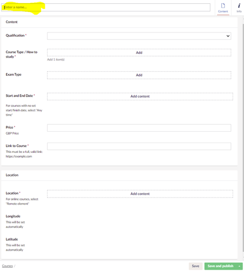Expand the Qualification dropdown chevron

[228, 36]
